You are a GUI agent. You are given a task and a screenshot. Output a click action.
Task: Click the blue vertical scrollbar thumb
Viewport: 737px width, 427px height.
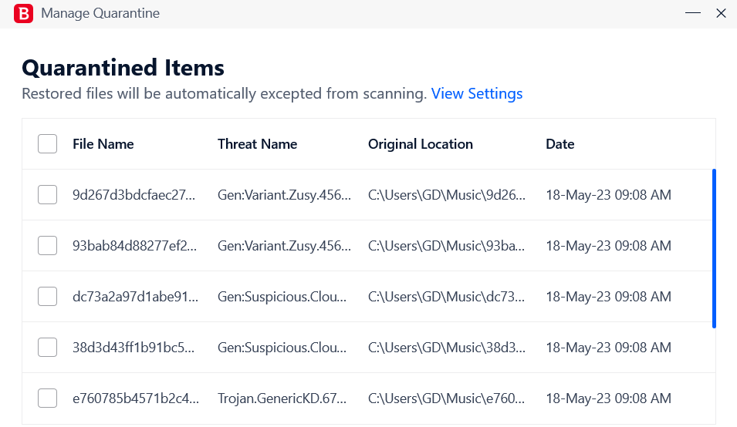pos(714,249)
